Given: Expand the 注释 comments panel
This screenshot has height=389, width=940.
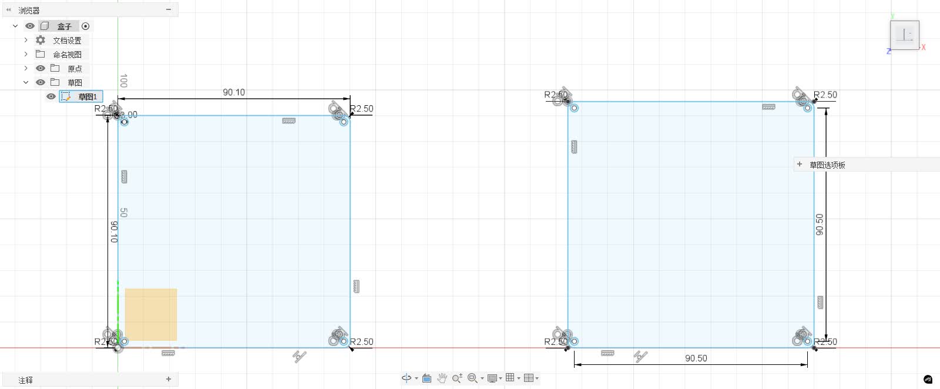Looking at the screenshot, I should click(169, 380).
